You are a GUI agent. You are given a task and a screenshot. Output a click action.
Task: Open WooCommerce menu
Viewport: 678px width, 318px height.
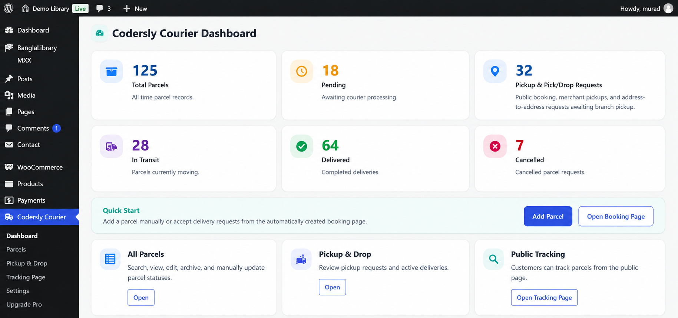pyautogui.click(x=39, y=167)
